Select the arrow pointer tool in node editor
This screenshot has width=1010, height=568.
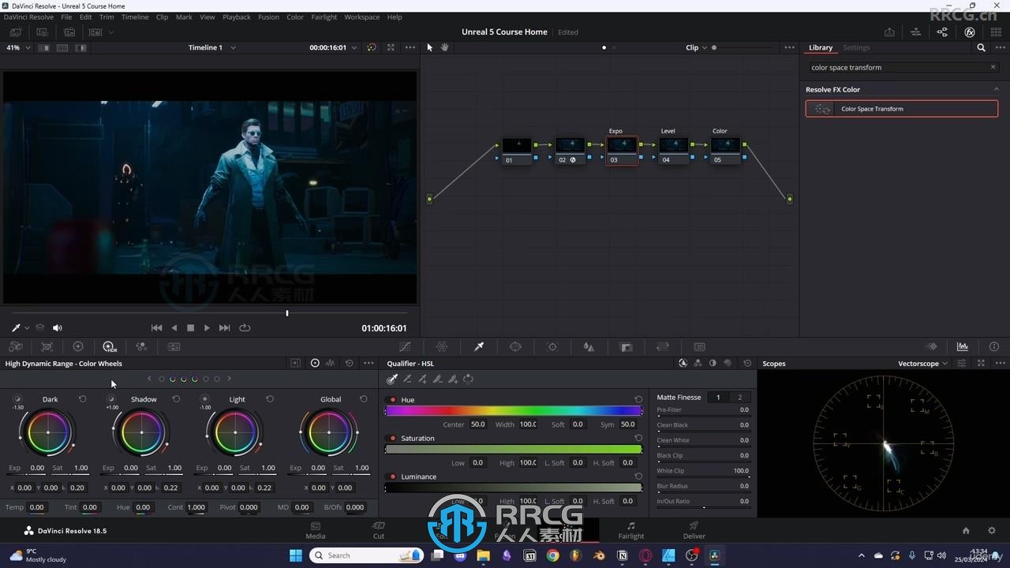pos(430,47)
